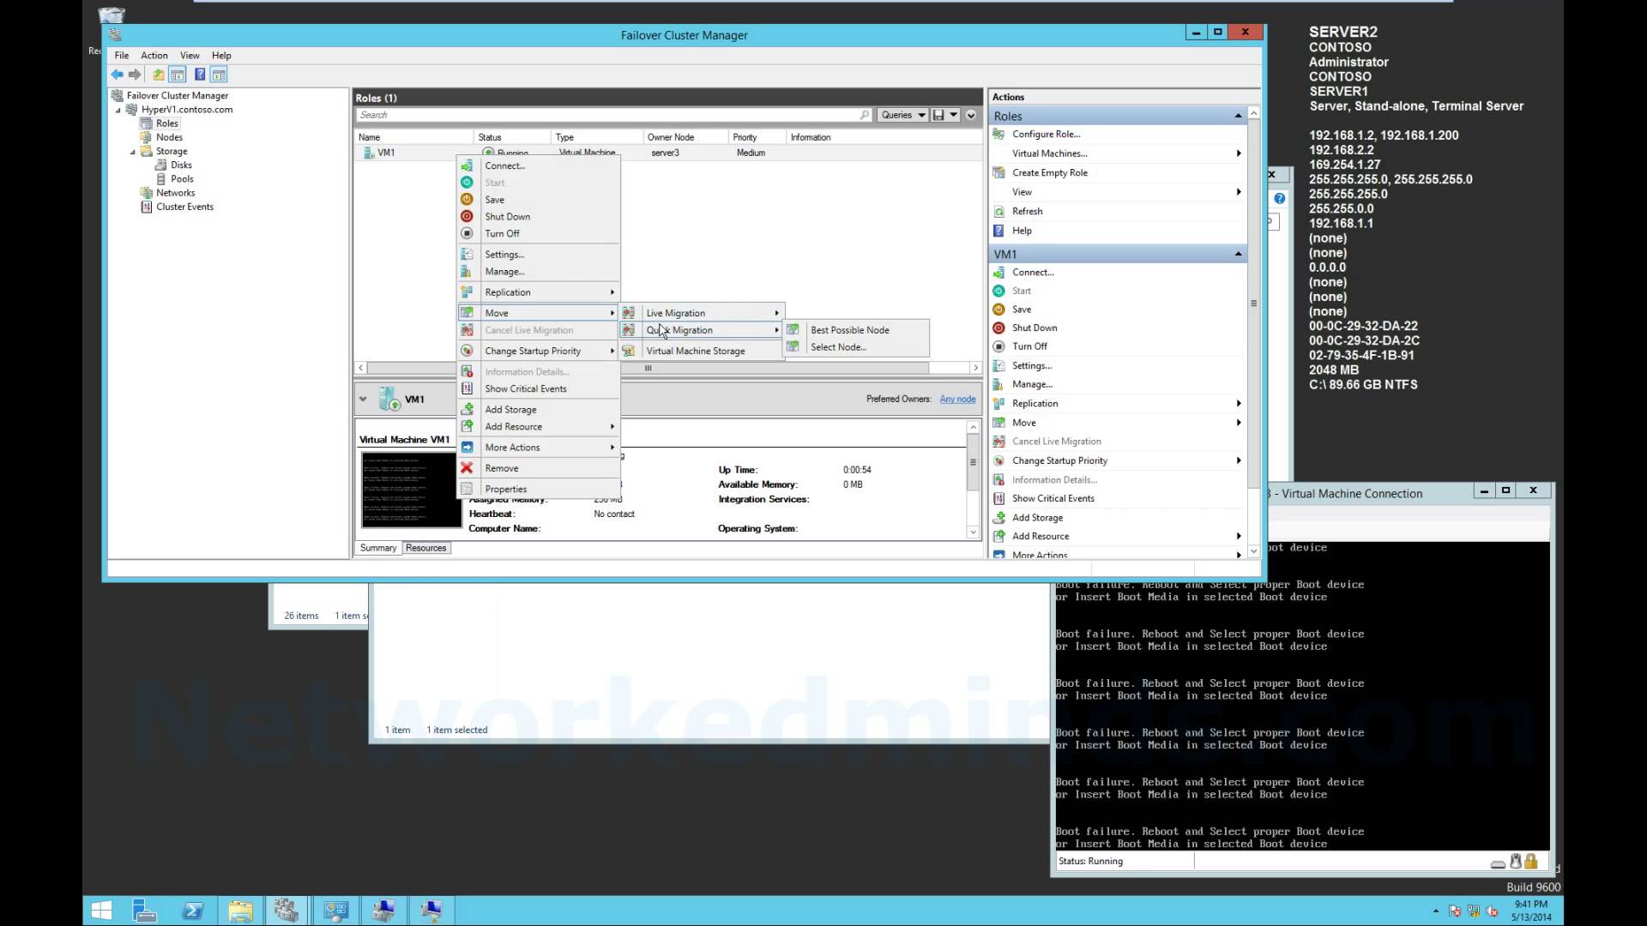Collapse HyperV1.contoso.com tree node
This screenshot has height=926, width=1647.
click(118, 110)
